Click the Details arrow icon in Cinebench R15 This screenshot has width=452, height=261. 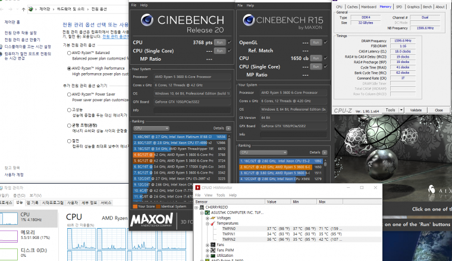tap(325, 152)
